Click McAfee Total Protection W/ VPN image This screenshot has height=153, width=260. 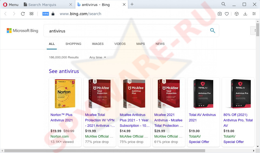[x=99, y=94]
